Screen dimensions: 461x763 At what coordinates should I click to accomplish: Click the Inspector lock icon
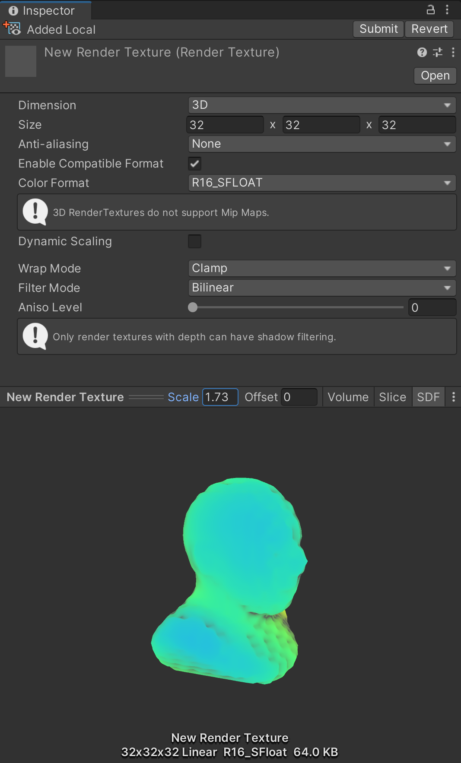coord(430,9)
